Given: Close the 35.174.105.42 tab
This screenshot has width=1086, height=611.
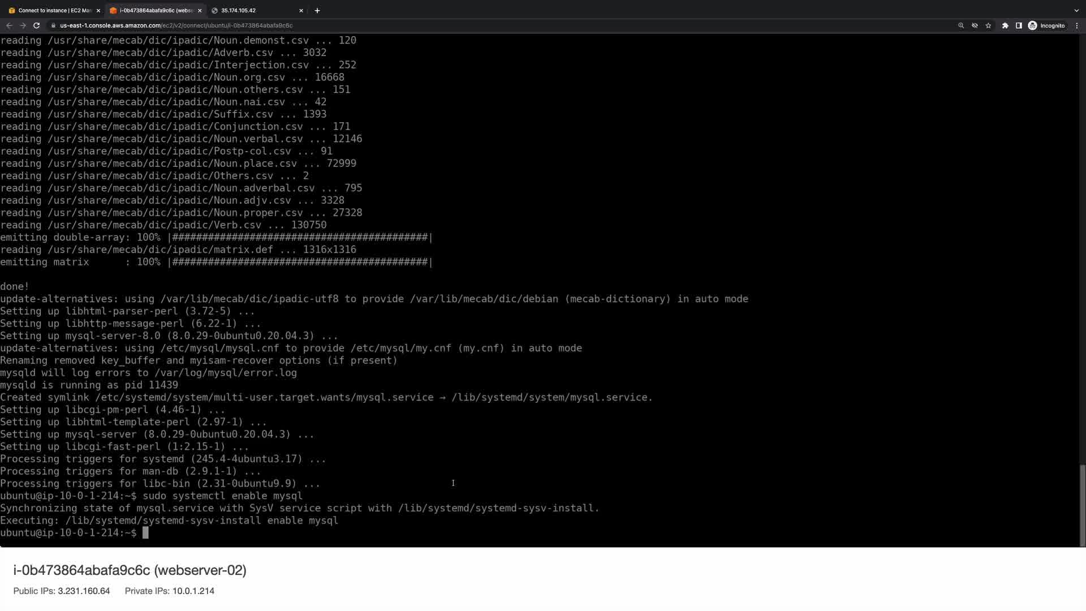Looking at the screenshot, I should pyautogui.click(x=301, y=10).
